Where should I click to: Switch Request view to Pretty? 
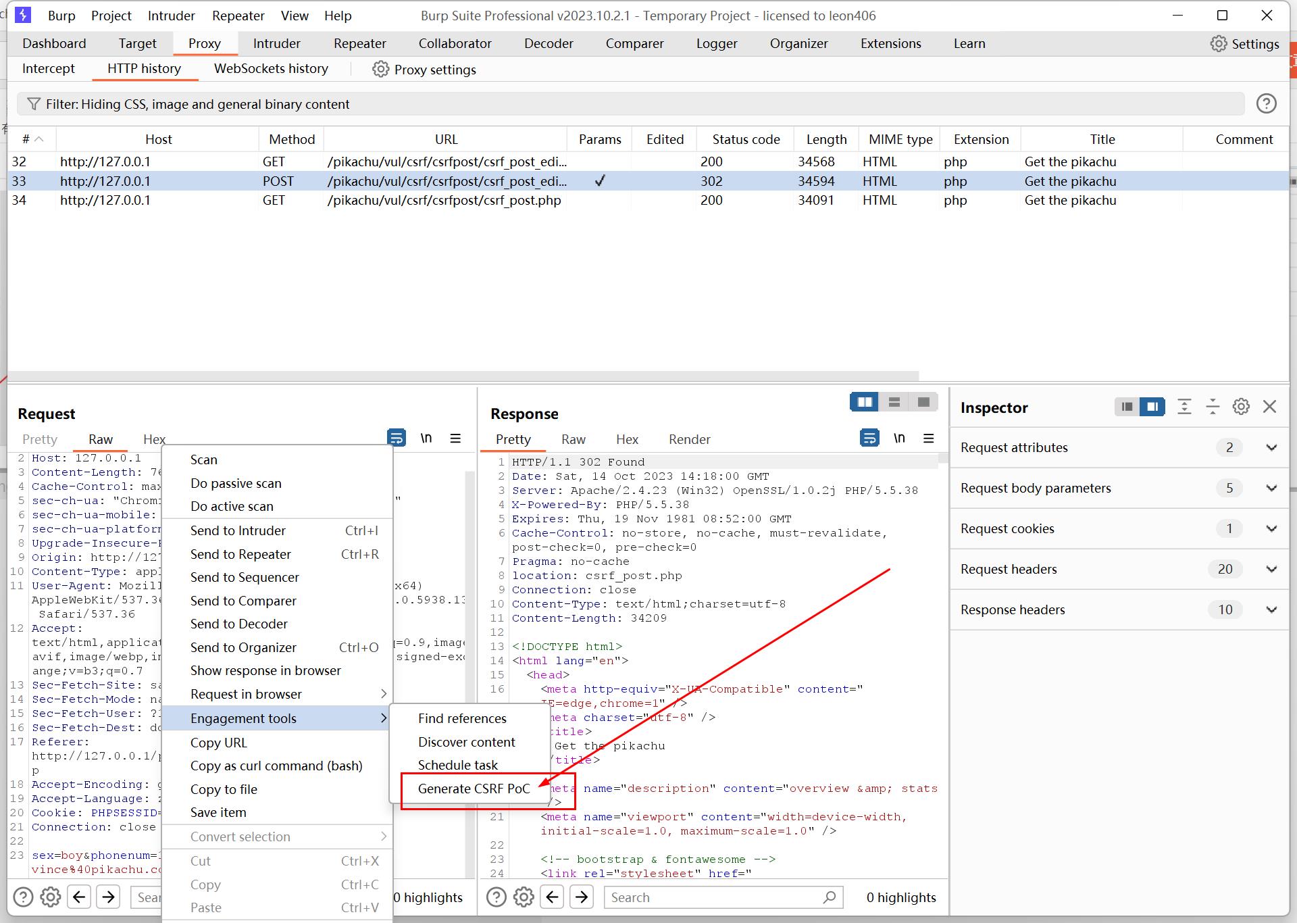click(40, 439)
